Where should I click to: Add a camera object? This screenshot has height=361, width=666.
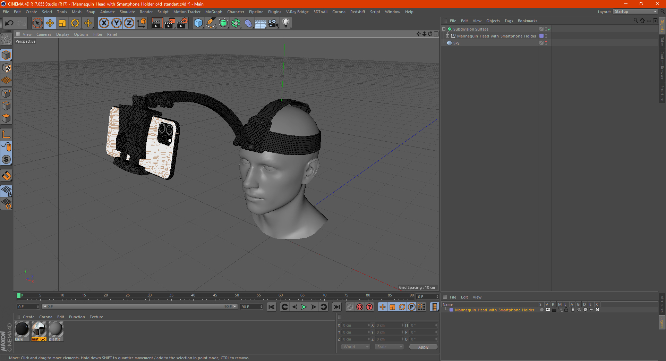point(273,23)
